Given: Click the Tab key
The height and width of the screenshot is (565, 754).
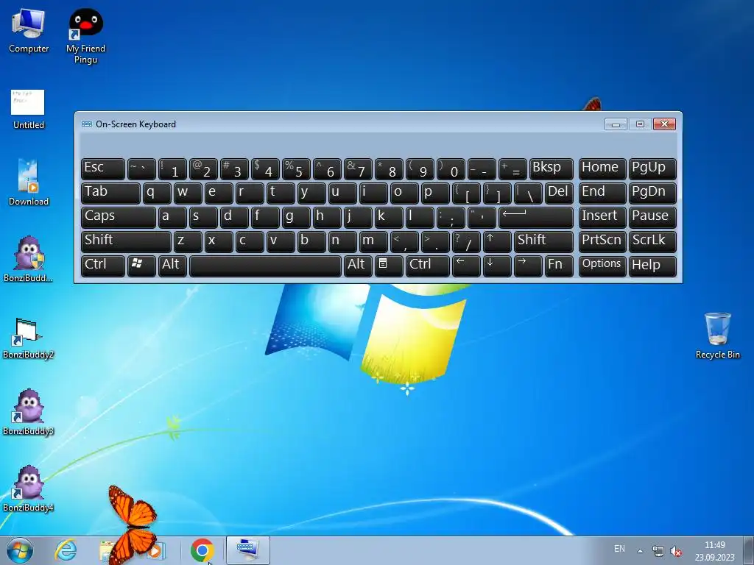Looking at the screenshot, I should (x=110, y=193).
